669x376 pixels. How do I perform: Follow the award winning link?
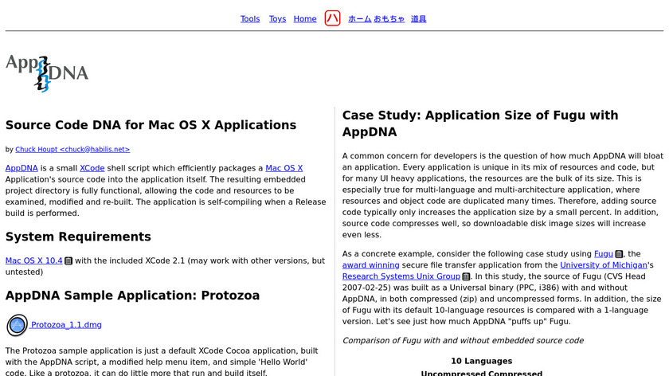pyautogui.click(x=371, y=265)
